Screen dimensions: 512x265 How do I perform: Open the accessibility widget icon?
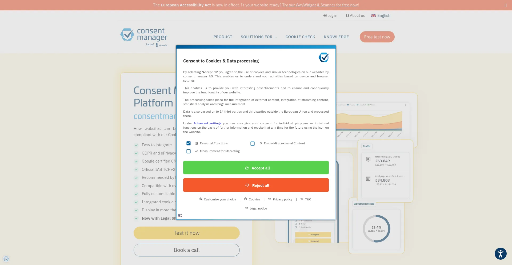(x=501, y=254)
